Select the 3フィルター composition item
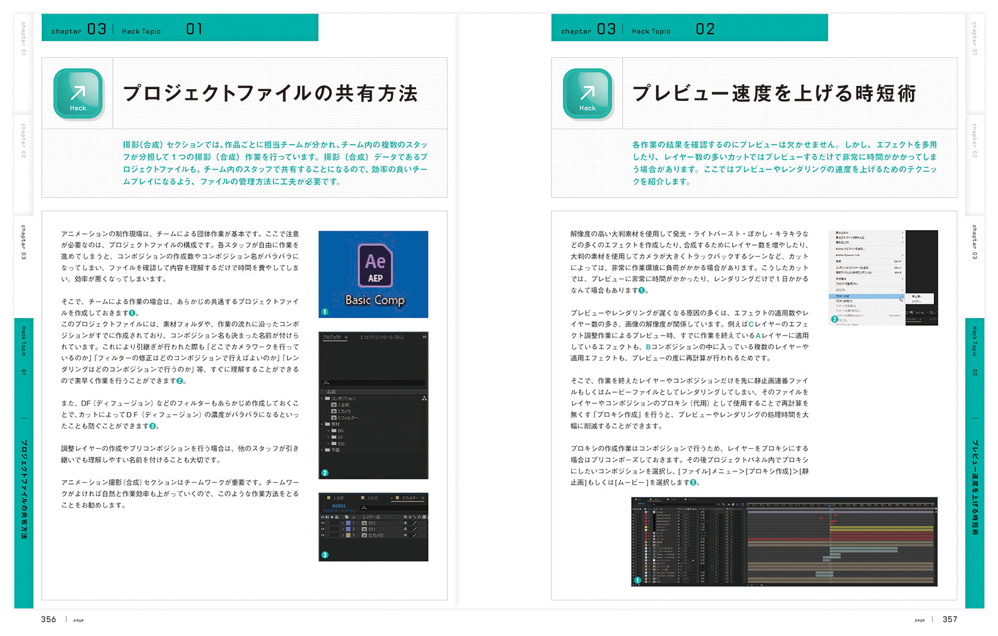The height and width of the screenshot is (636, 998). pyautogui.click(x=344, y=418)
